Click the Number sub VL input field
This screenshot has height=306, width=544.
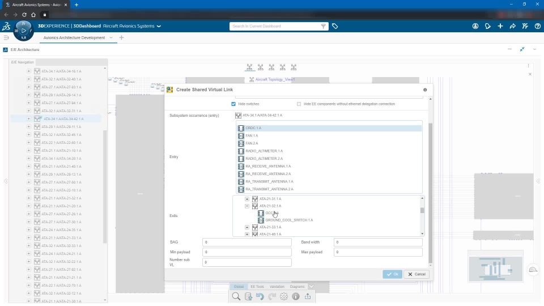[246, 262]
